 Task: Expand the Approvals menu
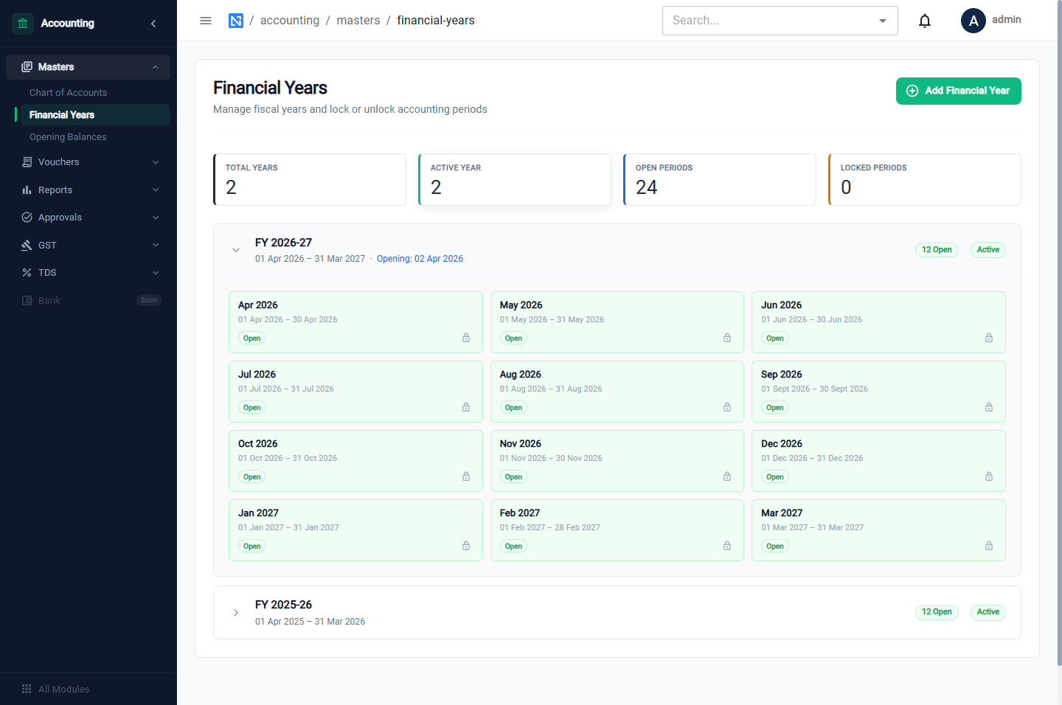point(88,218)
